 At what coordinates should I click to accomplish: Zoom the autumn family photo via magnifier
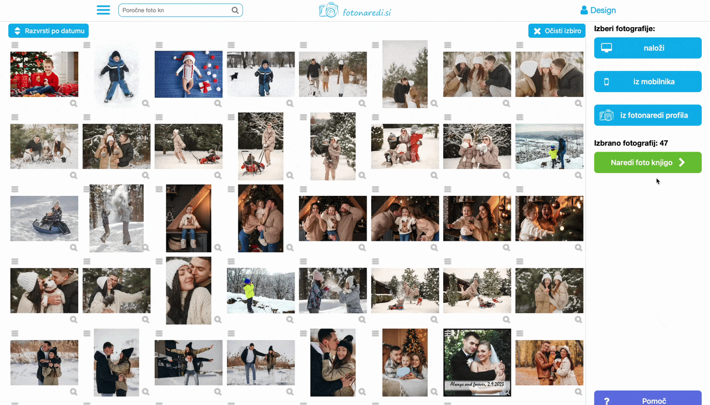(579, 392)
